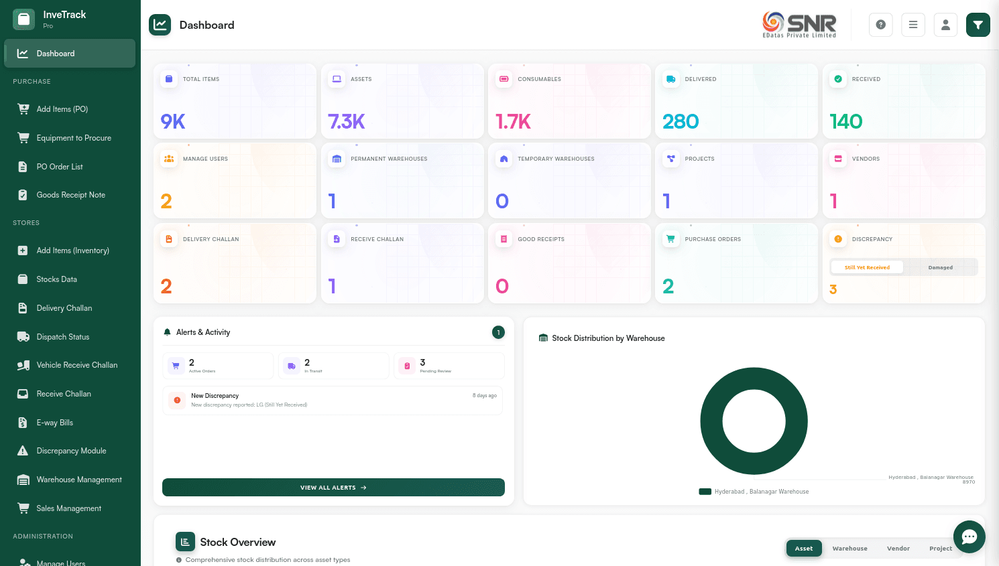999x566 pixels.
Task: Click the View All Alerts button
Action: 333,488
